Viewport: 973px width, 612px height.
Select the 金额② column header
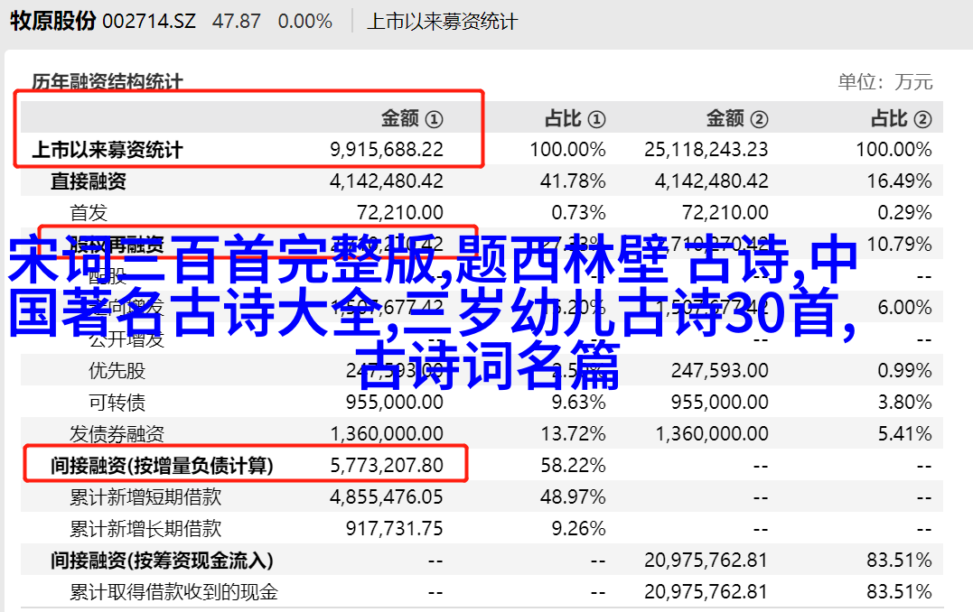point(737,118)
